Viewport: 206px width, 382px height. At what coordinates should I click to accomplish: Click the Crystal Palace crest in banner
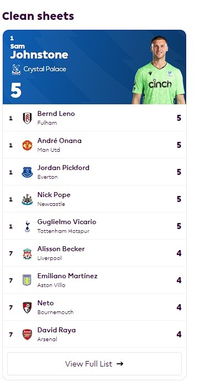coord(16,70)
